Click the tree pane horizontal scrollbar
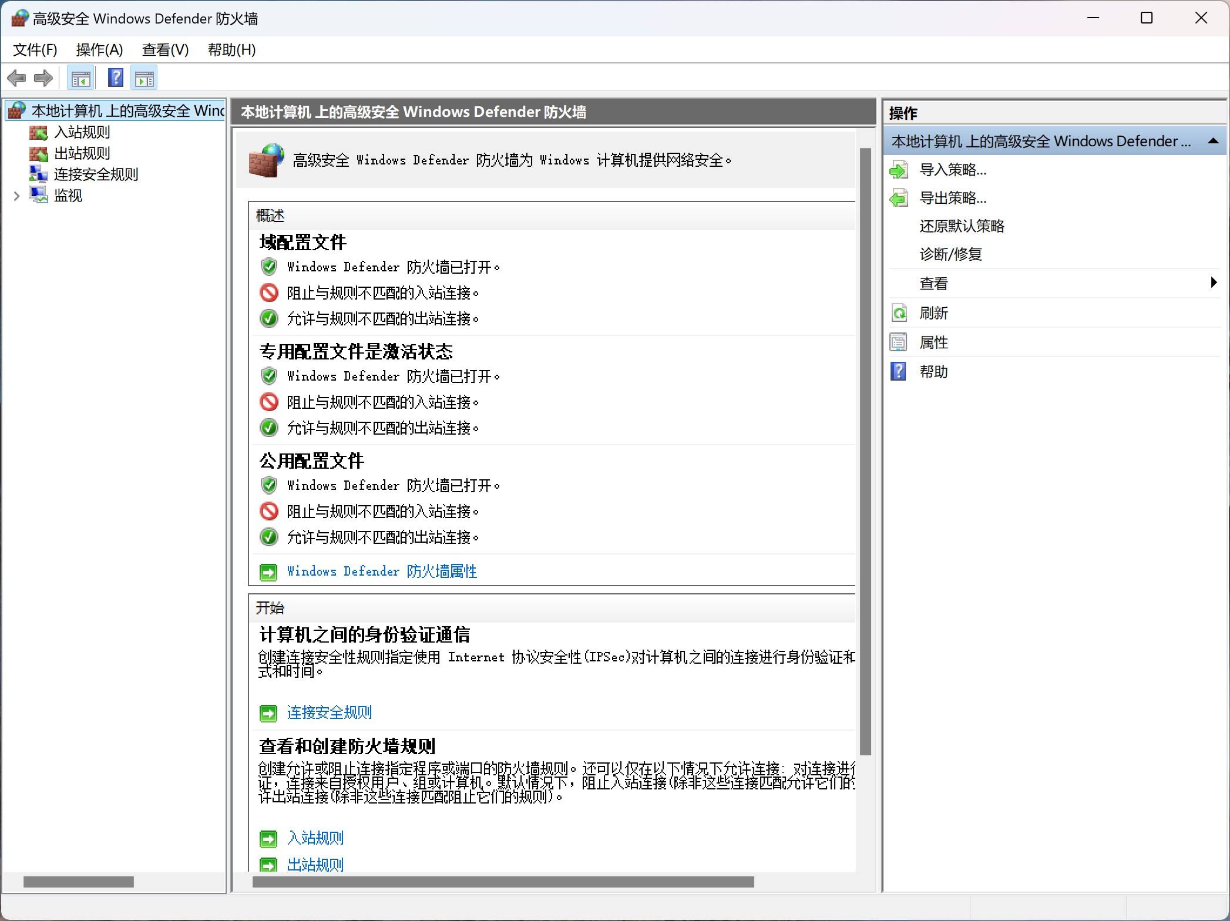Screen dimensions: 1230x921 [79, 882]
